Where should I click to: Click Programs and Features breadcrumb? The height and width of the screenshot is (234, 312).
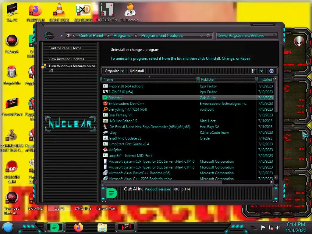coord(162,35)
